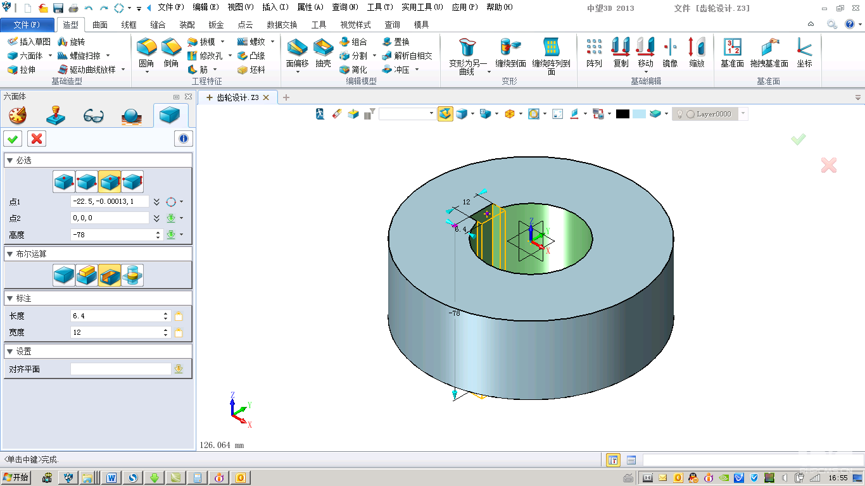This screenshot has width=865, height=486.
Task: Select the 基准面 (datum plane) tool
Action: click(x=732, y=49)
